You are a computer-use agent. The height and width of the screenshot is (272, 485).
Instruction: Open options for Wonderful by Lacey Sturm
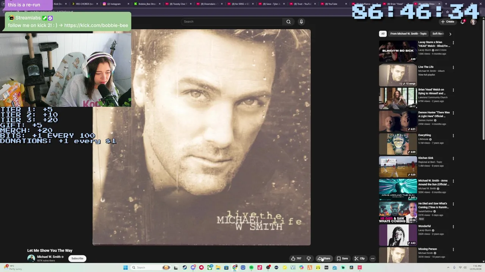point(453,227)
